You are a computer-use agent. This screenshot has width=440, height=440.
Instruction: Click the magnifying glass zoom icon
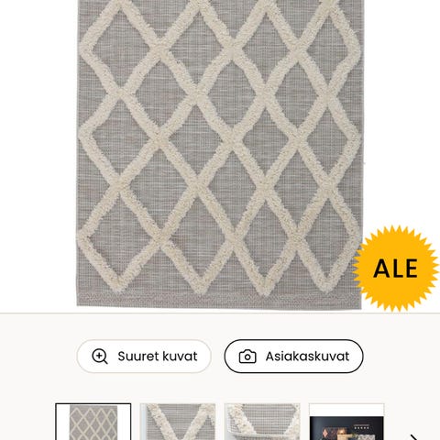[100, 357]
